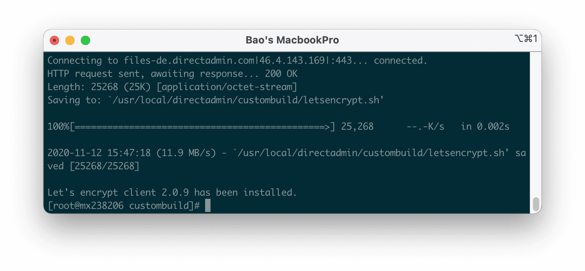The image size is (585, 271).
Task: Click the ⌥⌘1 window shortcut indicator
Action: (x=526, y=39)
